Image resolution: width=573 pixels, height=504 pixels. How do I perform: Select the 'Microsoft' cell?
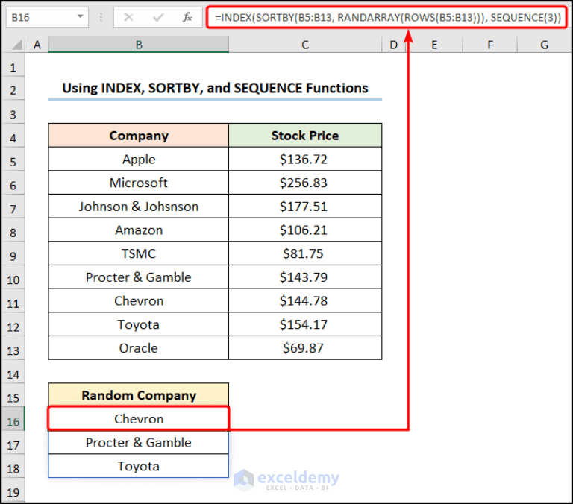139,183
